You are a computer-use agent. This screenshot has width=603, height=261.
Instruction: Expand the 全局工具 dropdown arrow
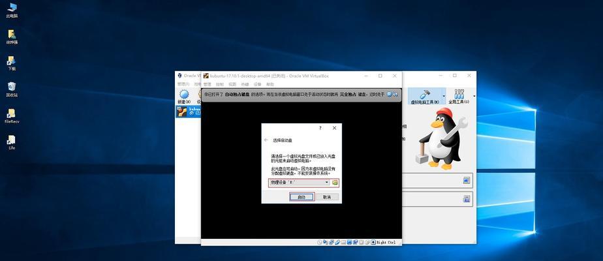[x=474, y=96]
